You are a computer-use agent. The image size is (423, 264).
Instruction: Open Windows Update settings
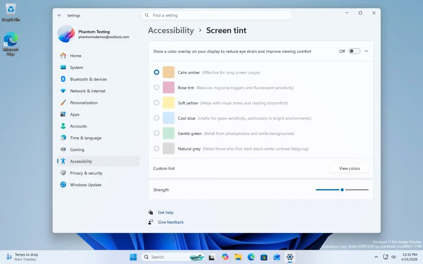click(x=85, y=185)
